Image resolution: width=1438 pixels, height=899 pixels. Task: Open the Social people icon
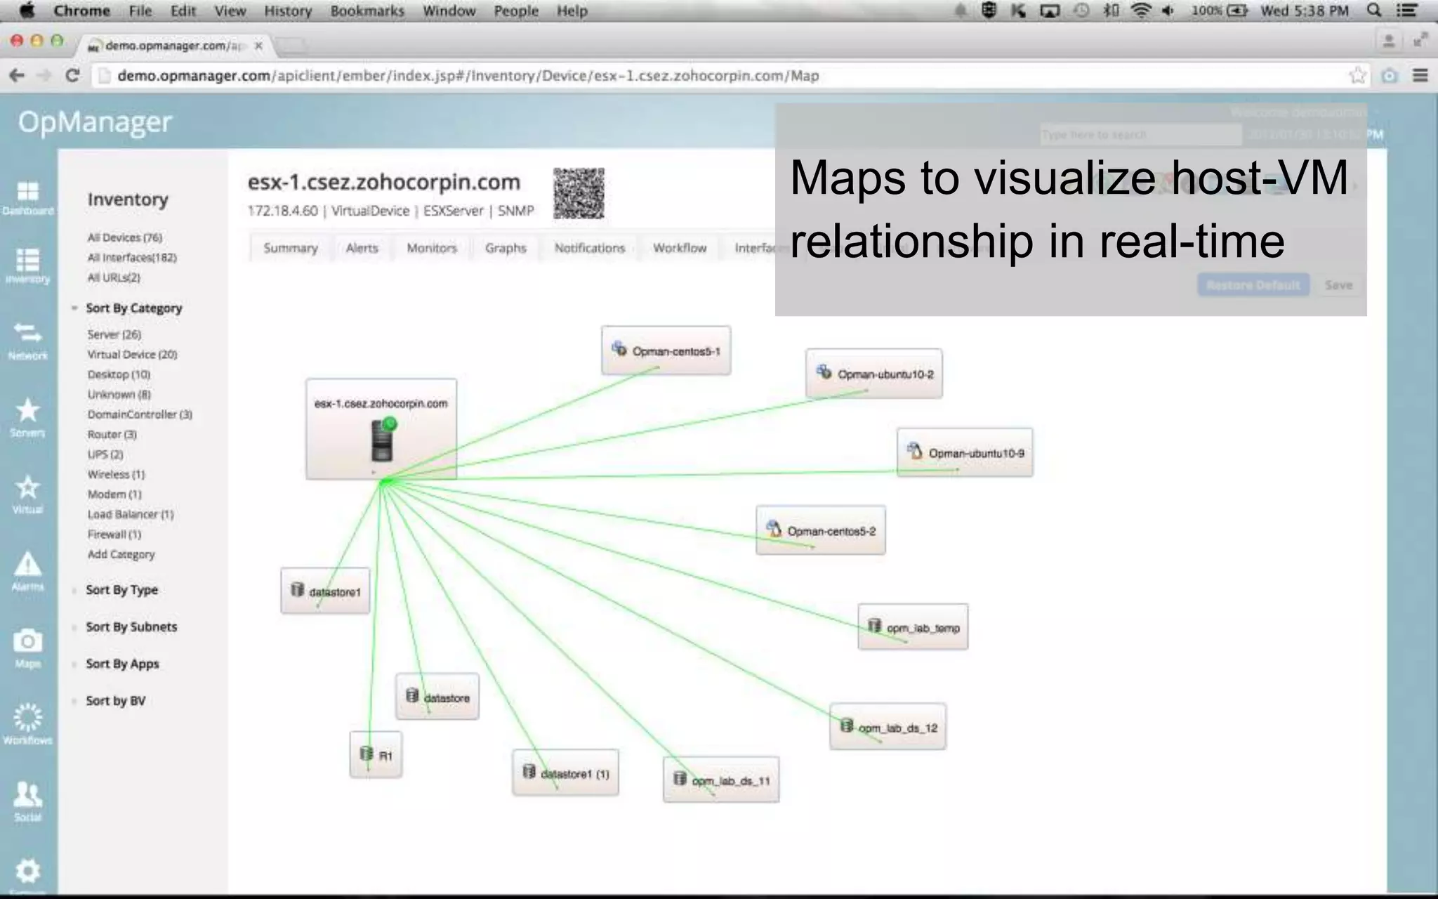27,801
